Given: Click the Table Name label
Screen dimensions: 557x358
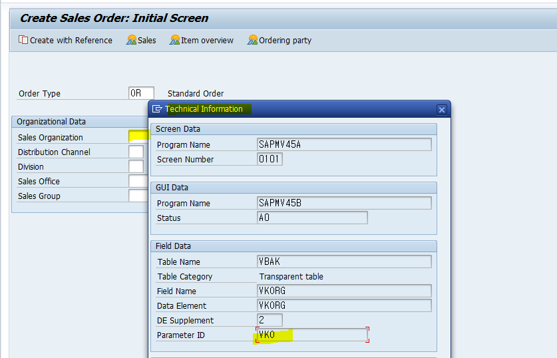Looking at the screenshot, I should point(179,262).
